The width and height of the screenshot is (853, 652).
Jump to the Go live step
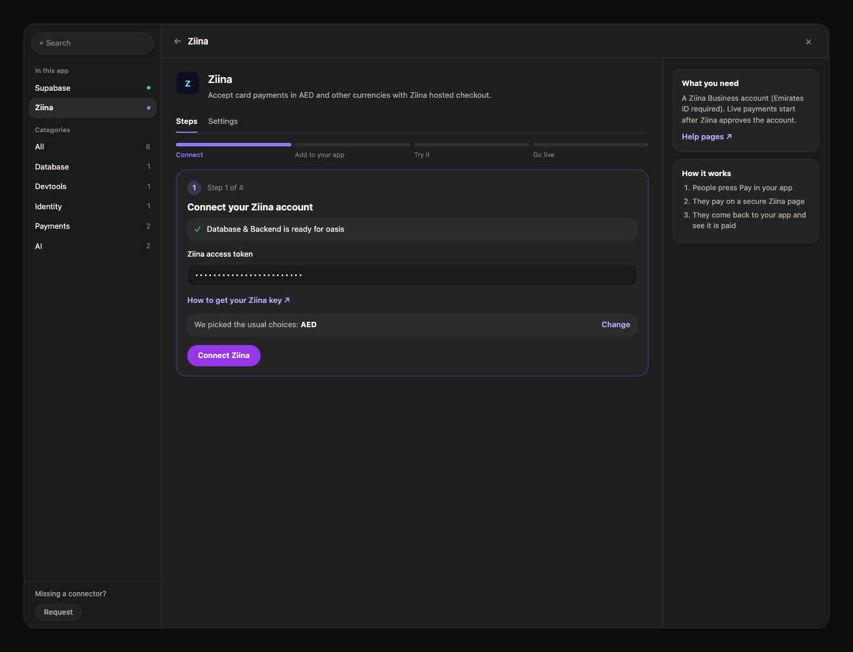pyautogui.click(x=591, y=151)
